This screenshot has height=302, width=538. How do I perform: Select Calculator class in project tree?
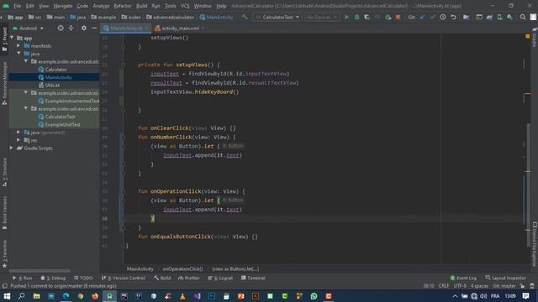pos(56,70)
